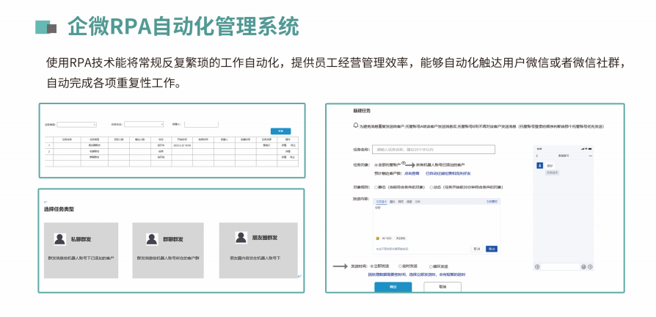Select the 全部托管账户 radio button

coord(376,165)
